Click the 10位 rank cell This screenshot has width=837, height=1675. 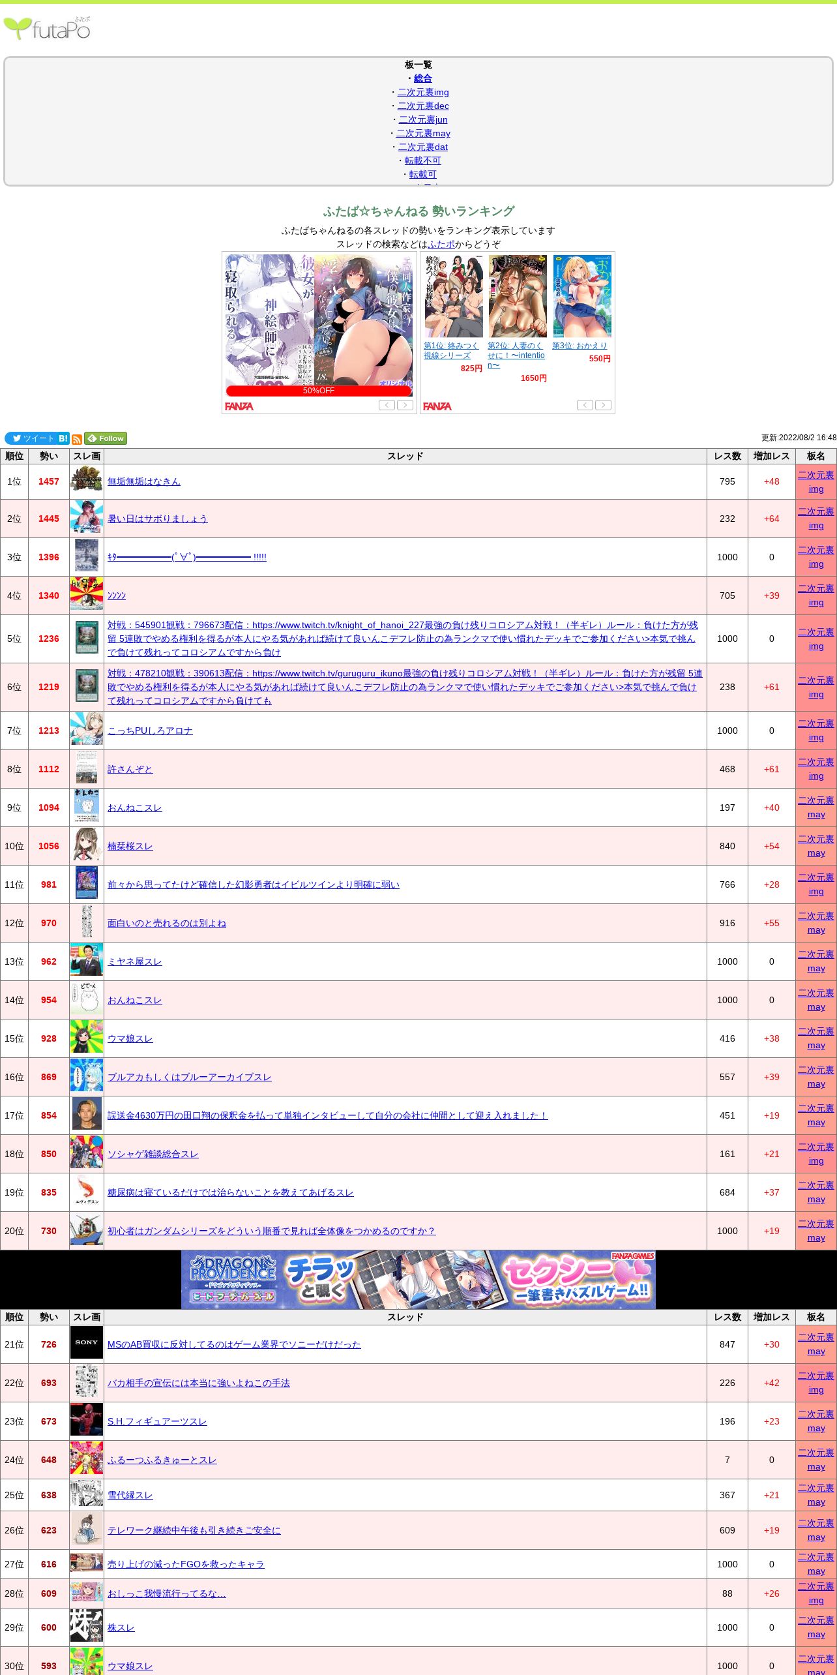(14, 846)
